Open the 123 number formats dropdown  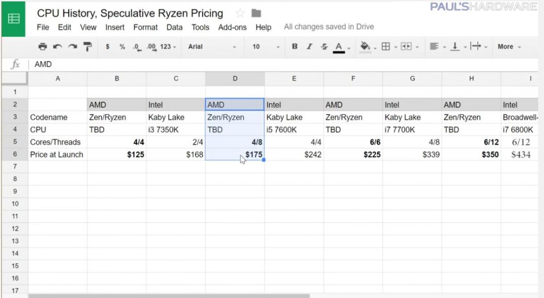click(x=167, y=47)
